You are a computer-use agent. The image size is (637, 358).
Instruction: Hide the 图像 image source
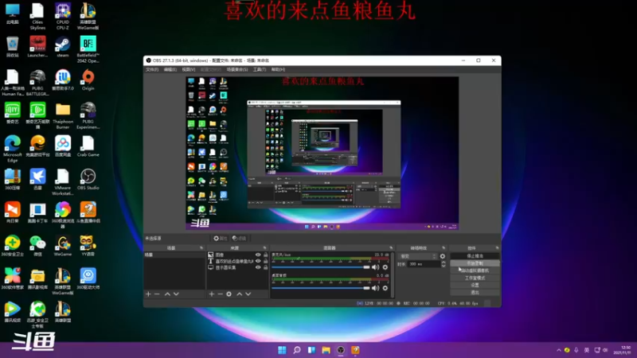(258, 255)
